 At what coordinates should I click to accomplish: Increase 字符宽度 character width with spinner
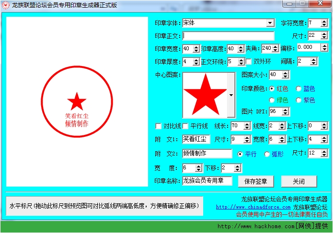324,21
